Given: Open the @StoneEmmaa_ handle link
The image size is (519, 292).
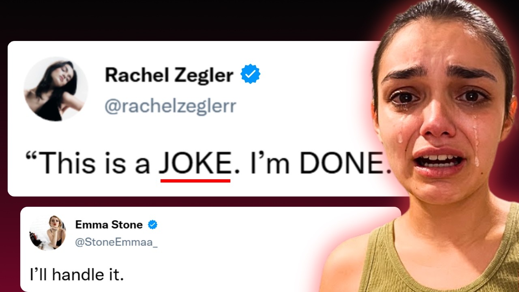Looking at the screenshot, I should (116, 242).
